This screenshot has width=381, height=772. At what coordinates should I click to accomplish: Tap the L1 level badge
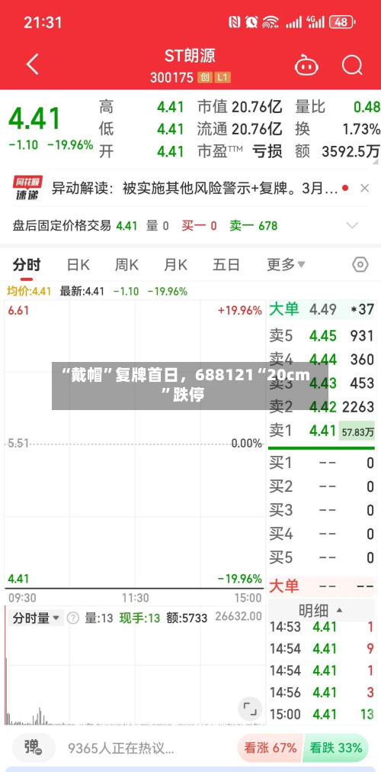click(x=223, y=77)
